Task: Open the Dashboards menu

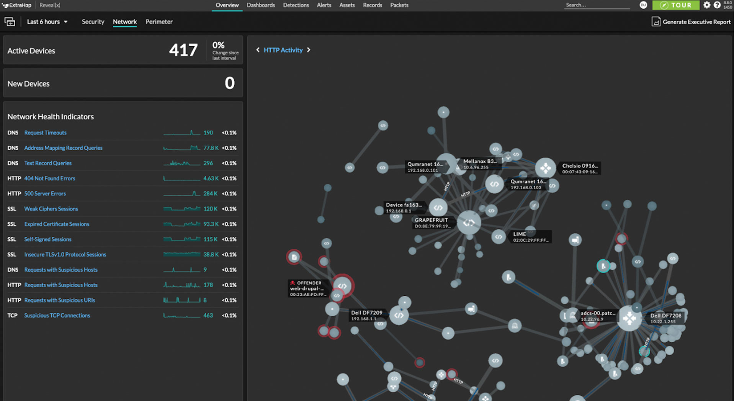Action: pos(261,5)
